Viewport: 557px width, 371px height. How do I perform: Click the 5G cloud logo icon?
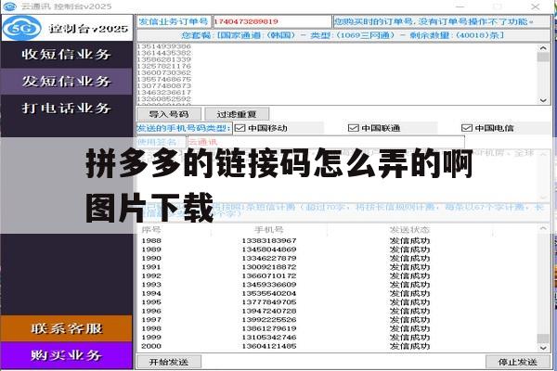pyautogui.click(x=22, y=28)
